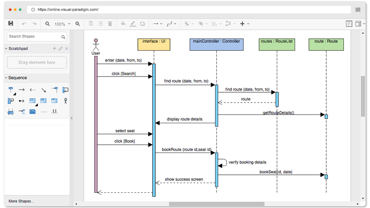Select the 'interface : UI' lifeline box
The height and width of the screenshot is (208, 370).
tap(154, 45)
